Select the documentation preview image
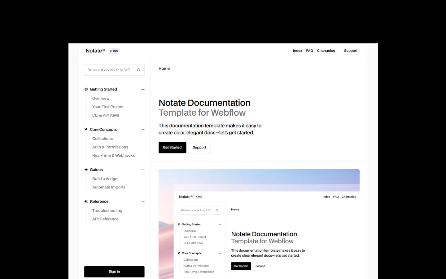 pos(259,223)
